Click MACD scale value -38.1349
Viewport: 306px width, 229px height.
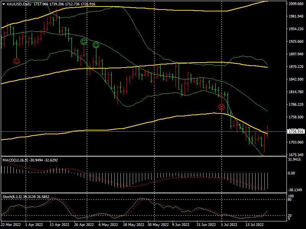[295, 190]
